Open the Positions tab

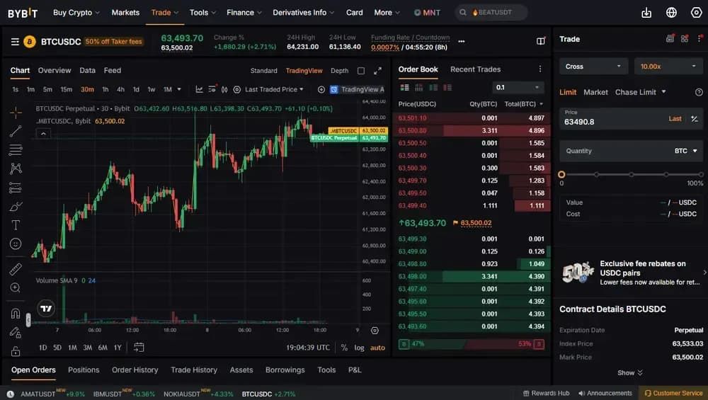[84, 370]
